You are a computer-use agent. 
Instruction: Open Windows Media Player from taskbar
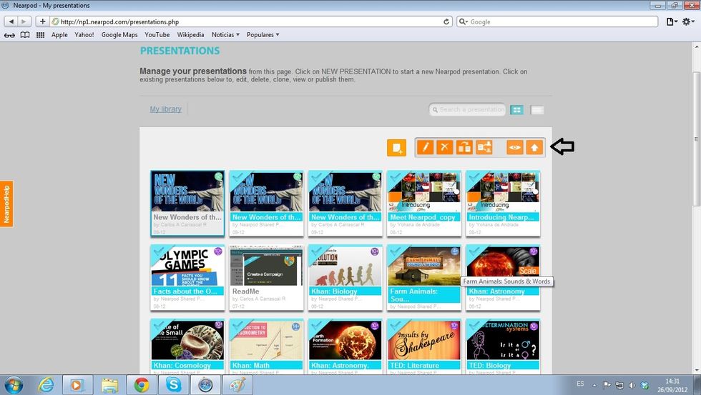pyautogui.click(x=77, y=384)
